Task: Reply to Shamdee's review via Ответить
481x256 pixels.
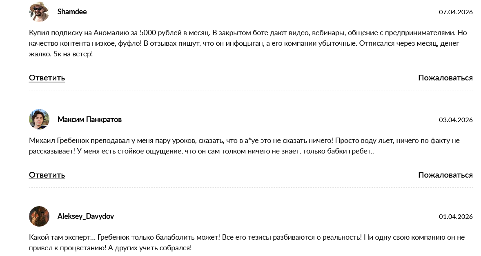Action: coord(47,78)
